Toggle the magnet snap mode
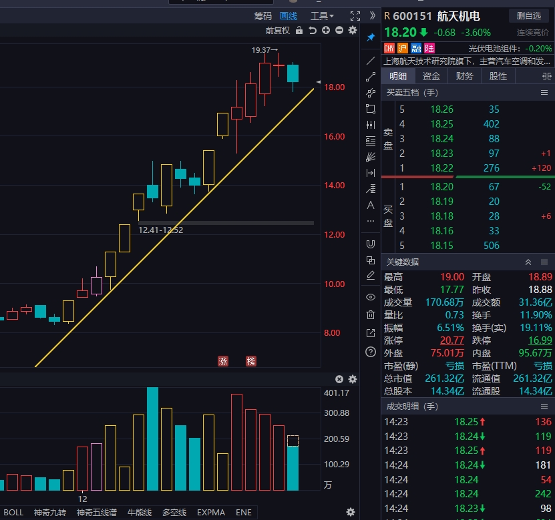 pos(371,244)
